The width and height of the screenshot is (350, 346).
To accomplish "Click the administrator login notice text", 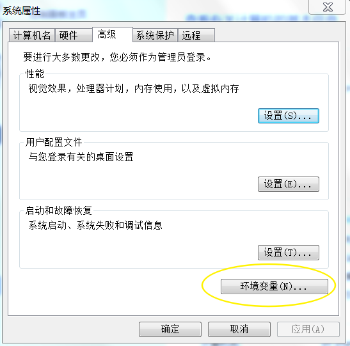I will click(117, 57).
